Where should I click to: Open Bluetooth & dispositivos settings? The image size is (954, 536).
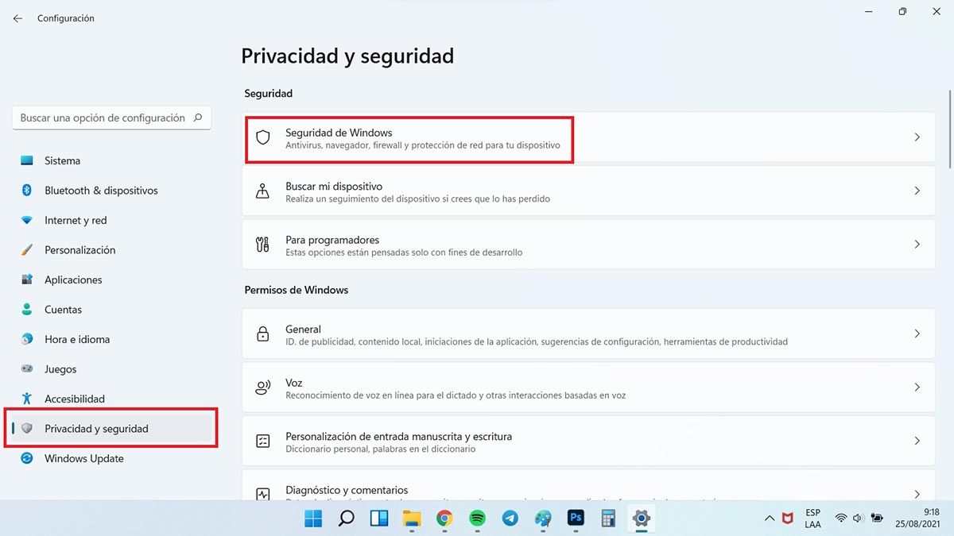tap(101, 191)
